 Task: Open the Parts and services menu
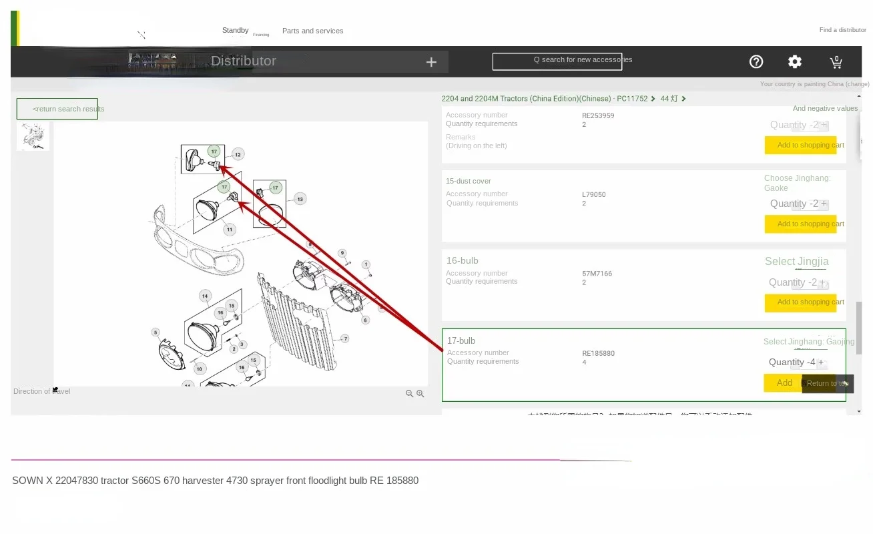(312, 31)
